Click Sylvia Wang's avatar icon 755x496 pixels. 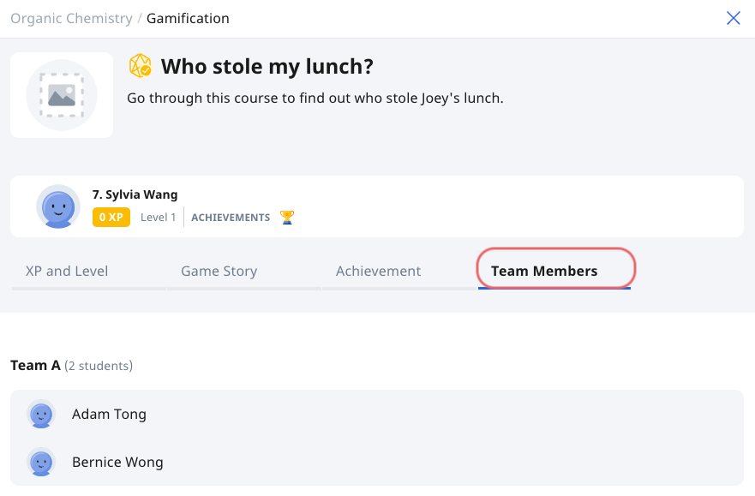58,206
